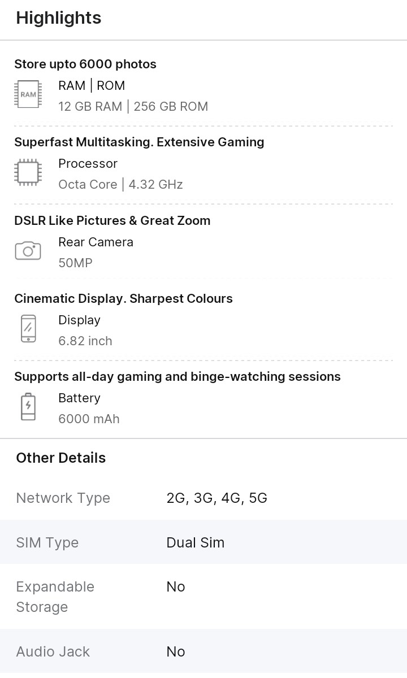
Task: Click the processor chip icon
Action: point(28,172)
